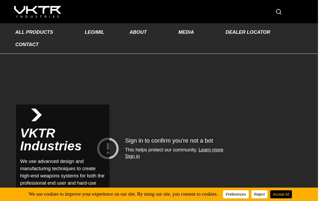Follow the Learn more link
The image size is (322, 201).
211,150
